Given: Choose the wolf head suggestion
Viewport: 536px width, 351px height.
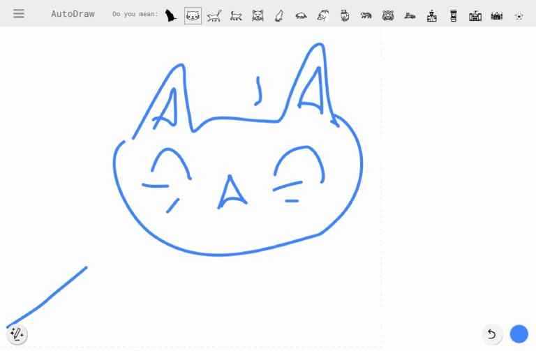Looking at the screenshot, I should point(323,16).
